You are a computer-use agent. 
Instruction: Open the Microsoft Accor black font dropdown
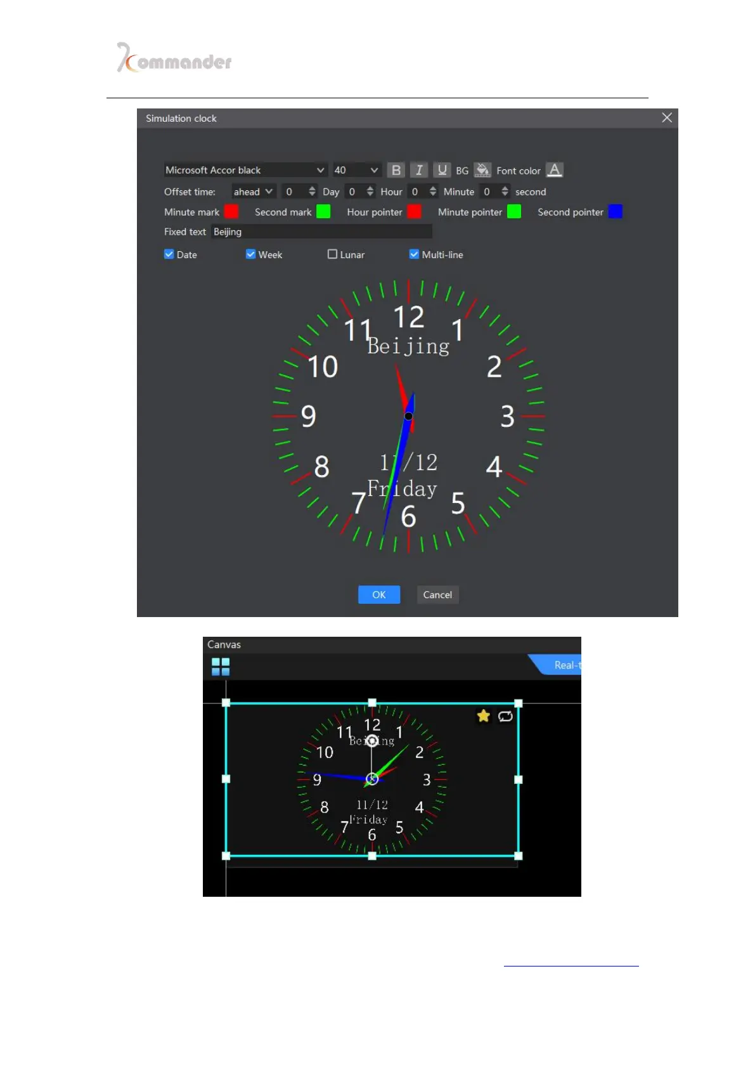(245, 170)
